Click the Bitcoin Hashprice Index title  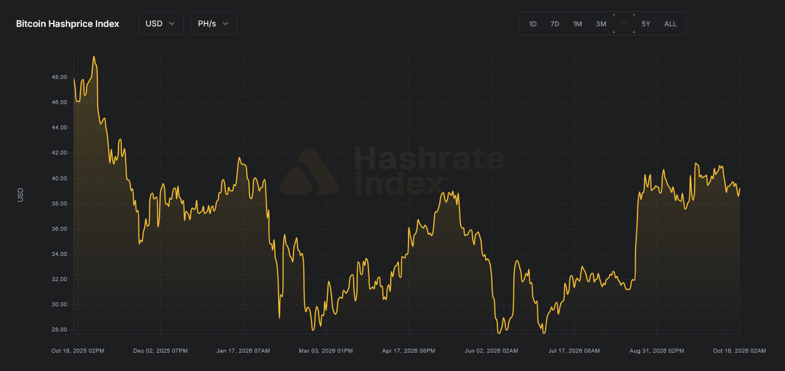[x=68, y=24]
